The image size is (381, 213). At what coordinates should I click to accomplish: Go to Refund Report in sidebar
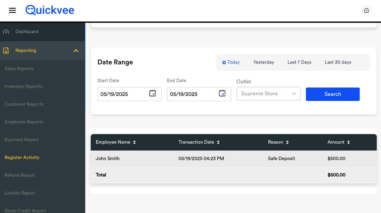20,175
